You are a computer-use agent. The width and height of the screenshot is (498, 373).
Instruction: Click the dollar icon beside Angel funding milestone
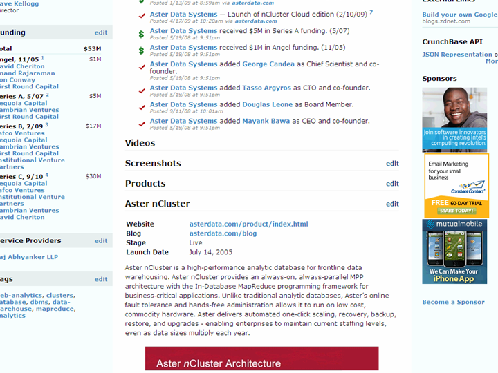[141, 50]
